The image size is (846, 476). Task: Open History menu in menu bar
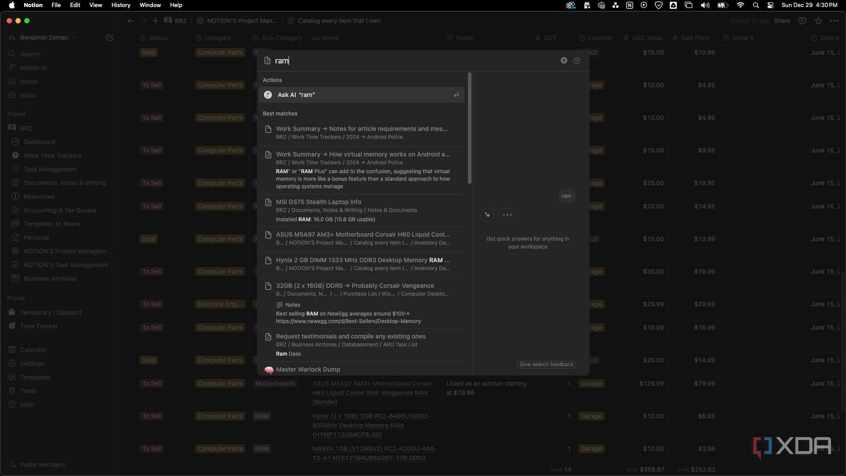[121, 5]
